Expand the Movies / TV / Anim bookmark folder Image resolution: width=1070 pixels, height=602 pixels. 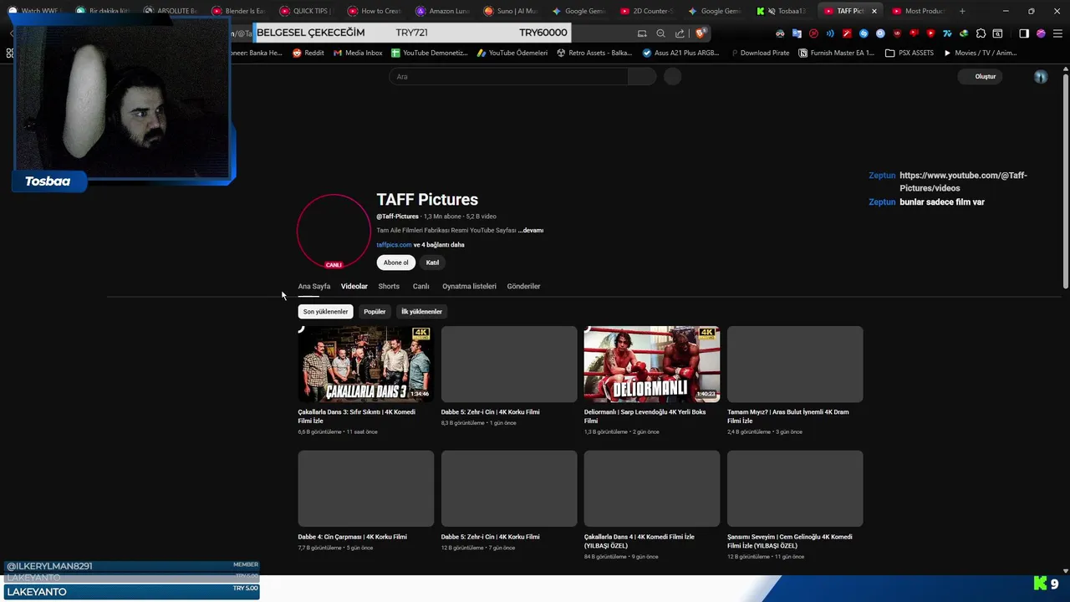tap(980, 53)
